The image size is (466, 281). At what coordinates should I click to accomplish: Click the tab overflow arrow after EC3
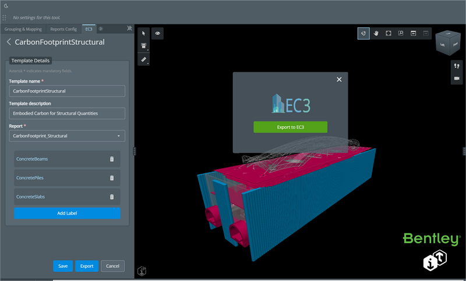click(101, 29)
